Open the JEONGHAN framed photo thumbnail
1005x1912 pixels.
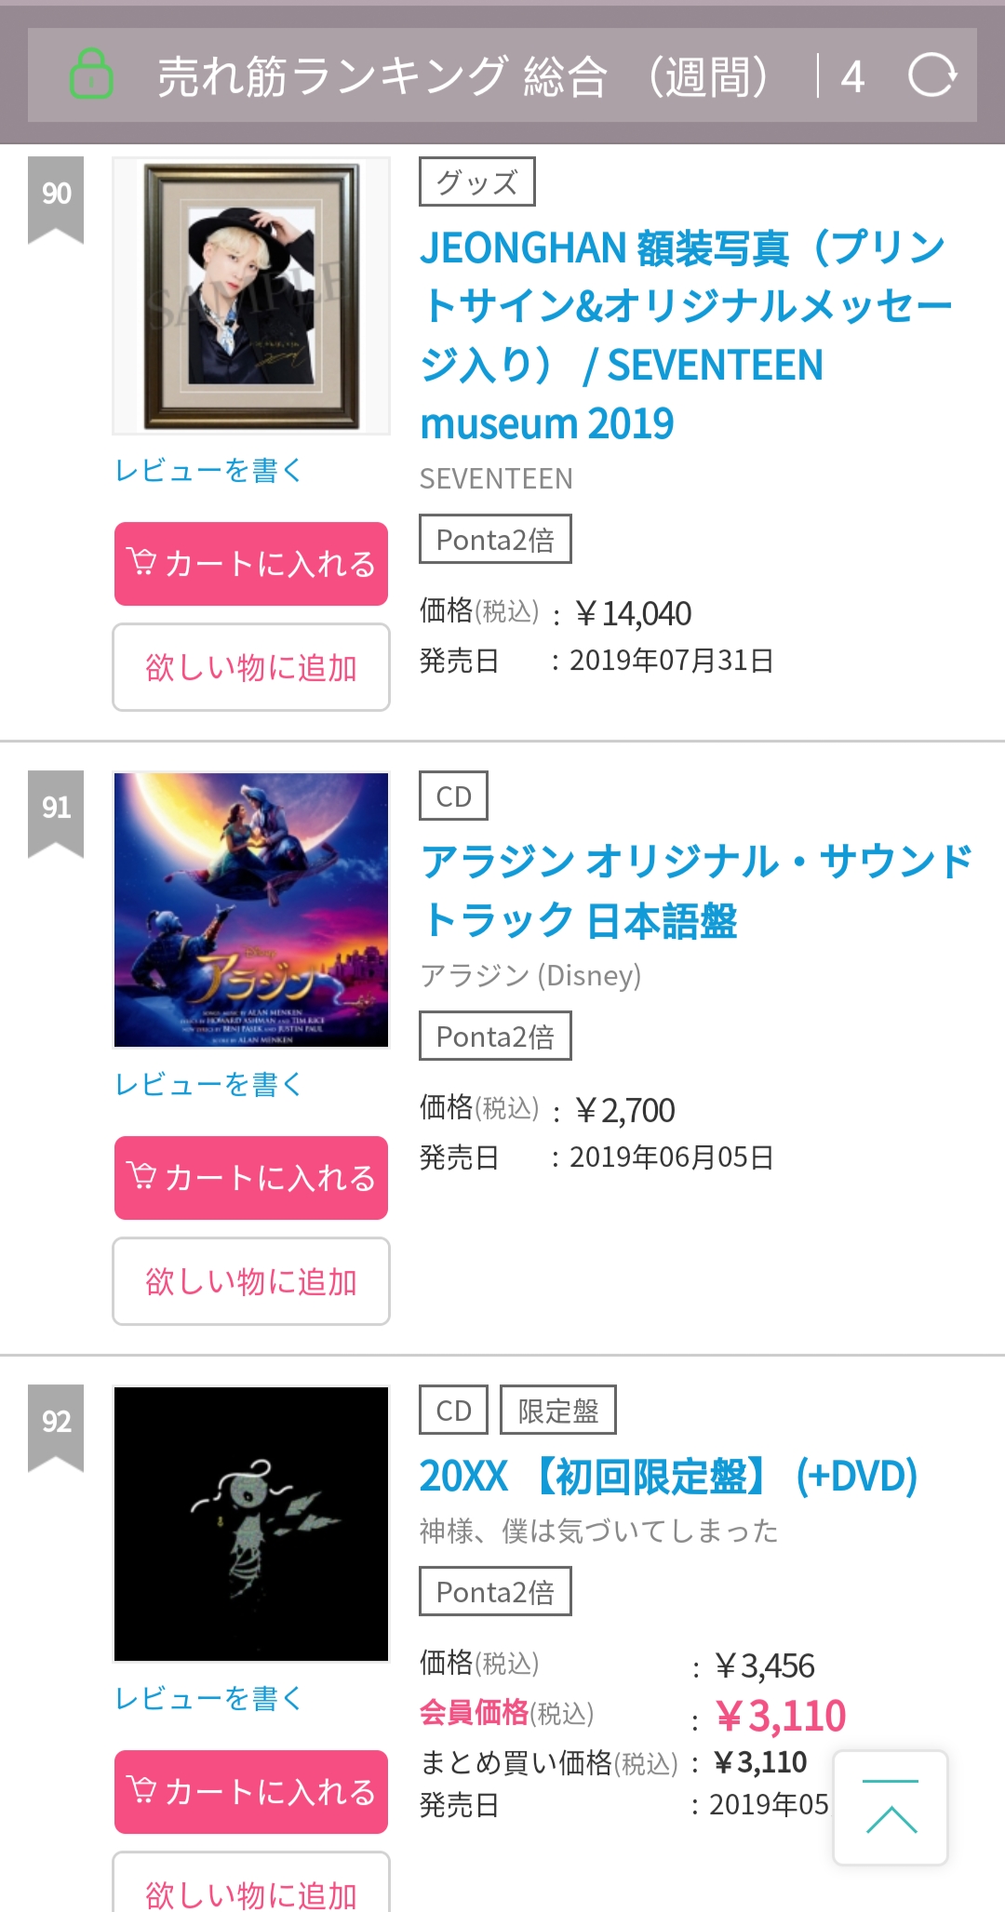tap(251, 296)
